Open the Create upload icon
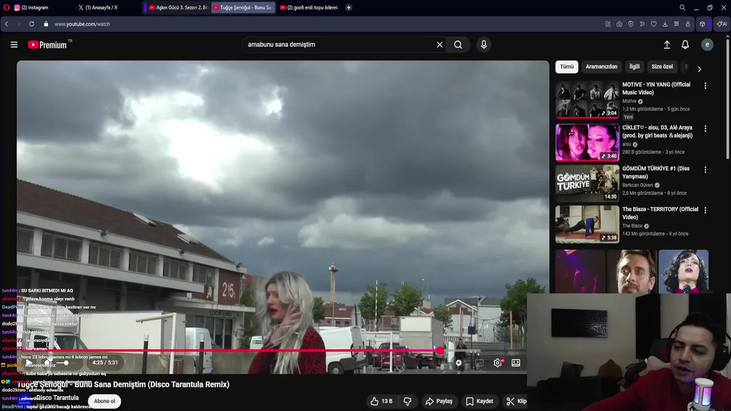This screenshot has width=731, height=411. click(666, 45)
